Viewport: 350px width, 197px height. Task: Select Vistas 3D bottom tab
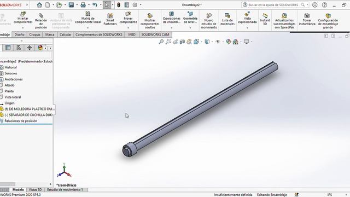coord(35,190)
